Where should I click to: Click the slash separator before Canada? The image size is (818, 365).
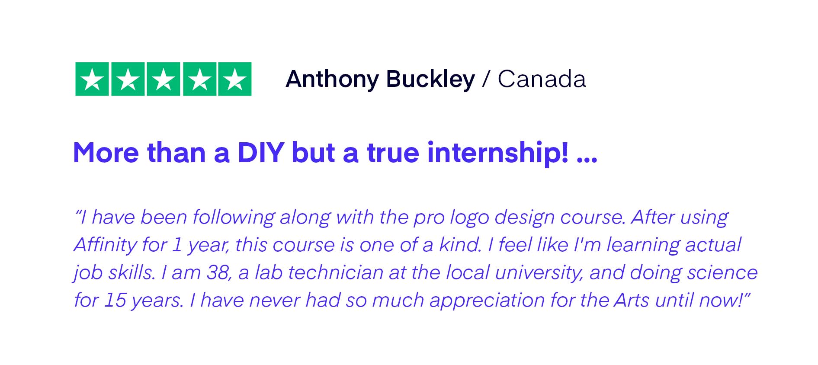[x=486, y=79]
